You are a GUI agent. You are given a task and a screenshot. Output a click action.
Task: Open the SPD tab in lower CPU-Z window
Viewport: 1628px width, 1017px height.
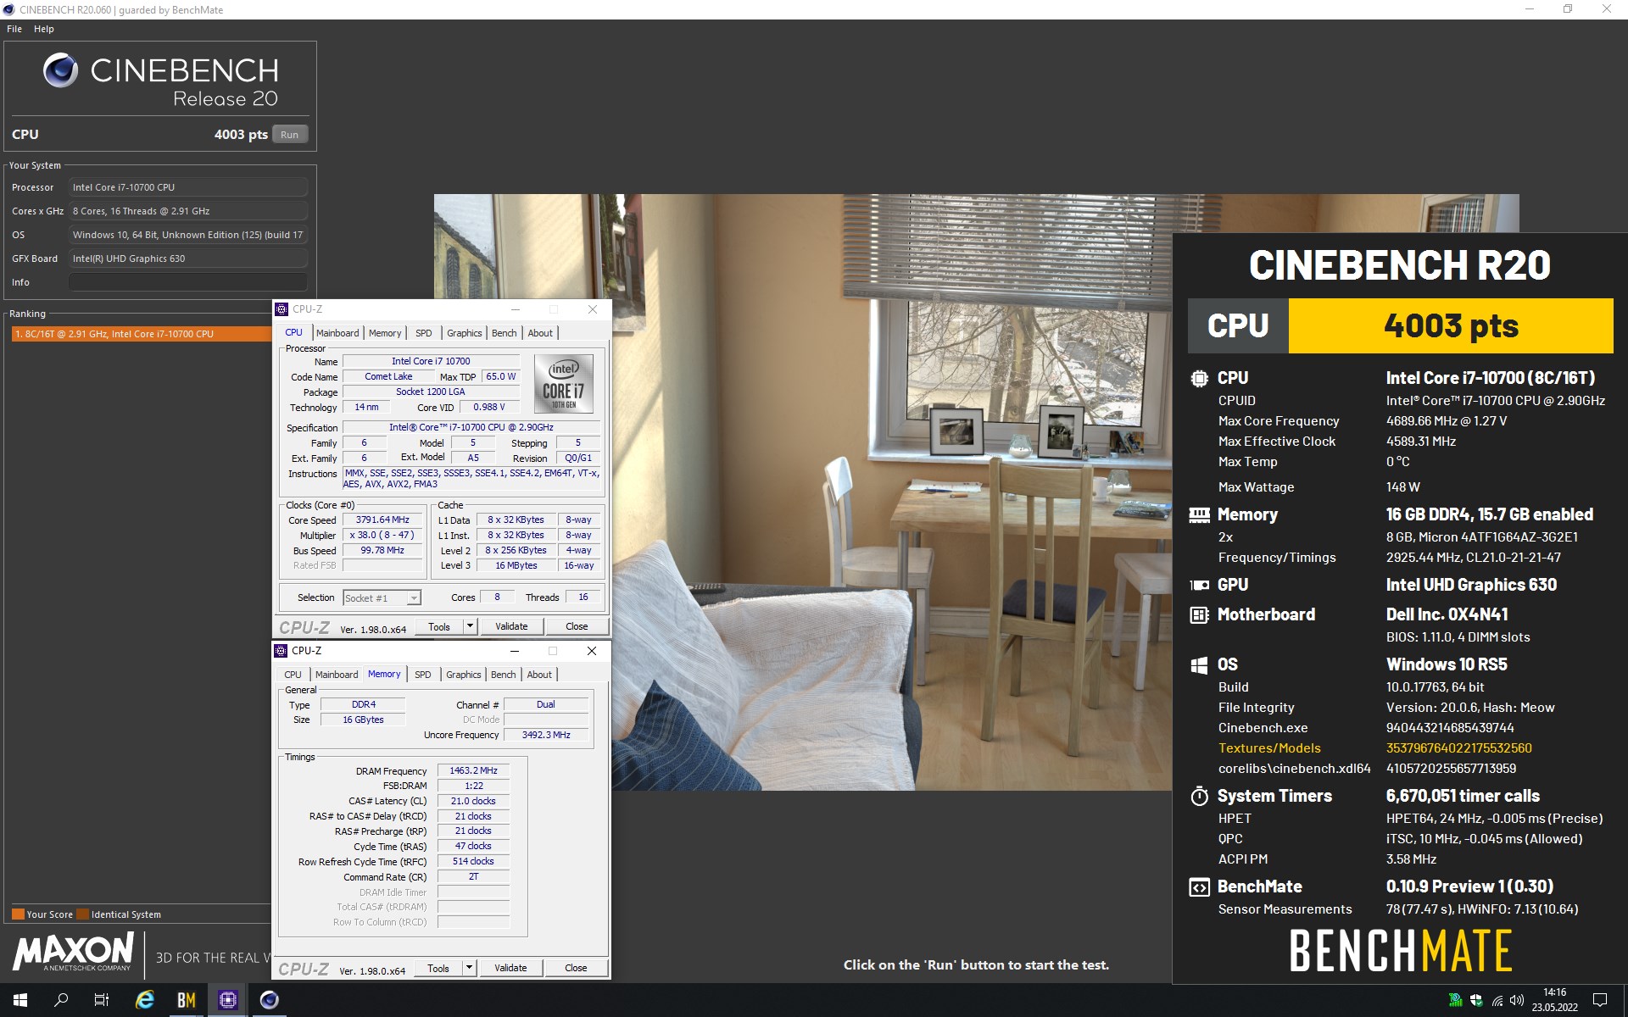[x=423, y=675]
